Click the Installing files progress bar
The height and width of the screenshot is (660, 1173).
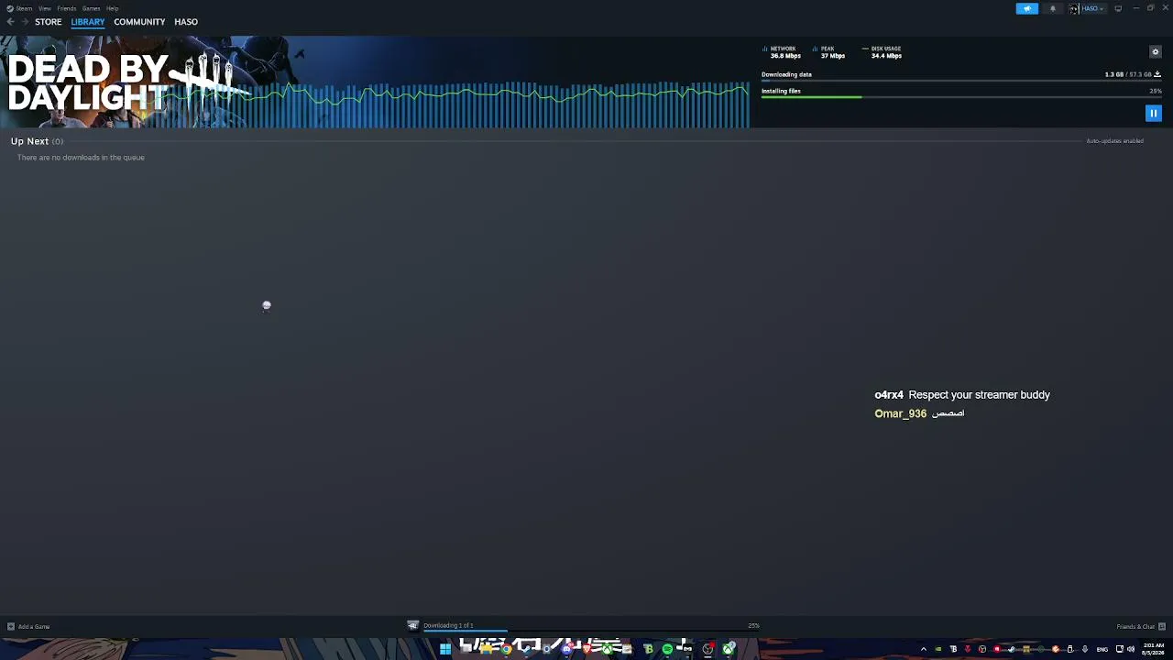[x=961, y=97]
